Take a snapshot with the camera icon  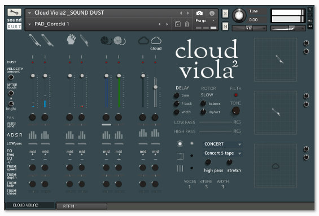point(199,14)
